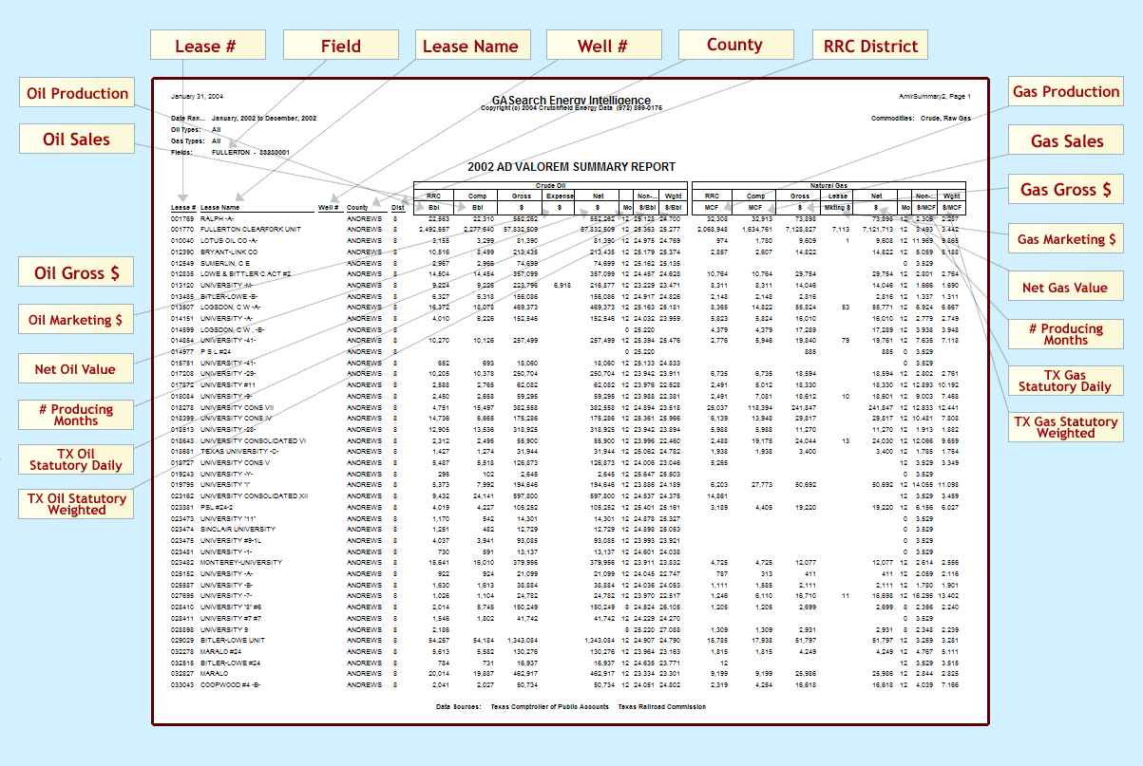Open the TX Oil Statutory Daily label
Screen dimensions: 1143x766
click(x=76, y=458)
